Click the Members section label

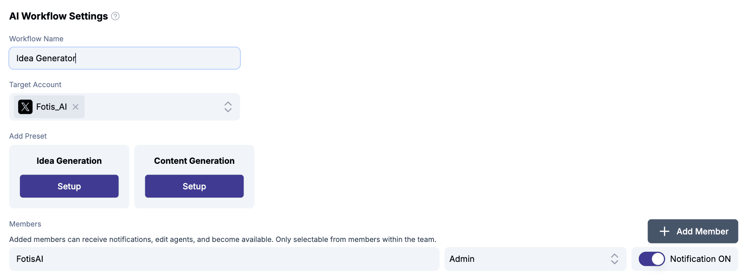(25, 224)
